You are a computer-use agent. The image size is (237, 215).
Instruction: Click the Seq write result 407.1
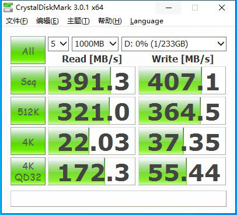182,80
